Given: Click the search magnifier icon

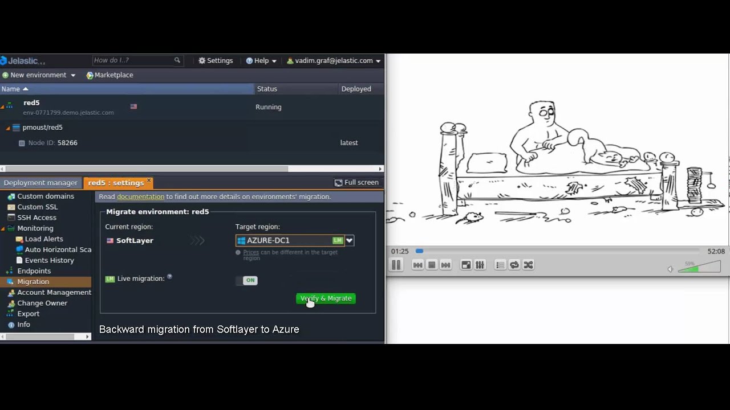Looking at the screenshot, I should (177, 60).
